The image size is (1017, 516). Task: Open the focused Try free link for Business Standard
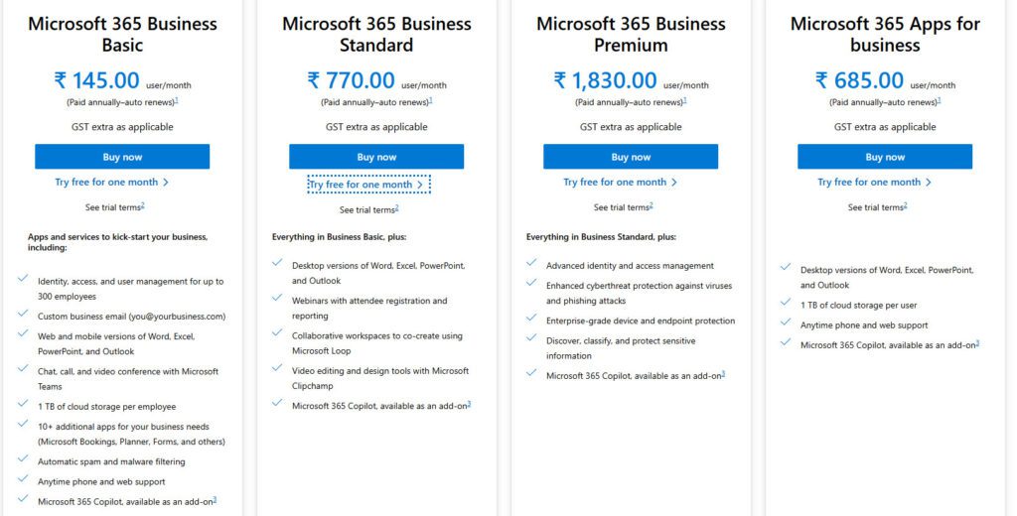pos(368,185)
